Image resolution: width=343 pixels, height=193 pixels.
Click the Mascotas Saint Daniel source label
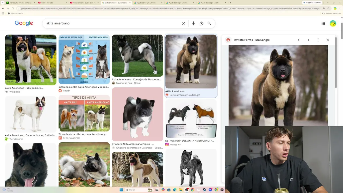[x=129, y=83]
